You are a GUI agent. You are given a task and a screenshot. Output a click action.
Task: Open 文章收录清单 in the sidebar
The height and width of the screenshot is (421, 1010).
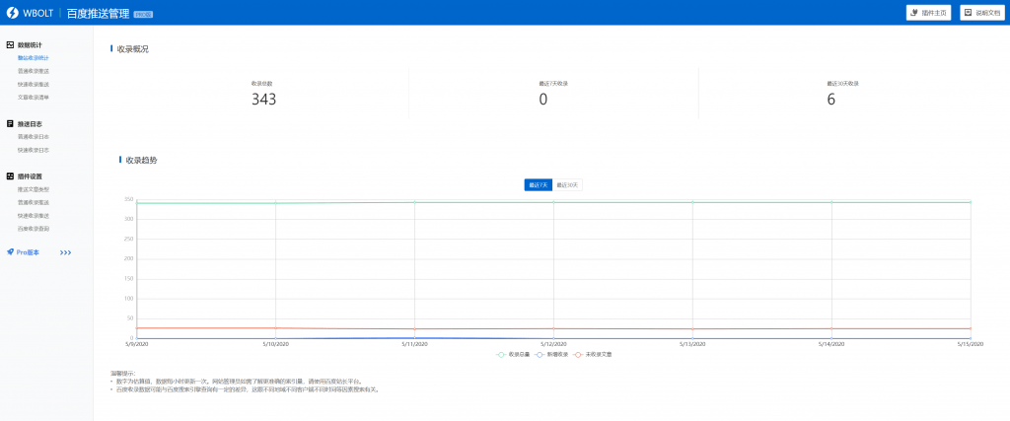[x=34, y=98]
